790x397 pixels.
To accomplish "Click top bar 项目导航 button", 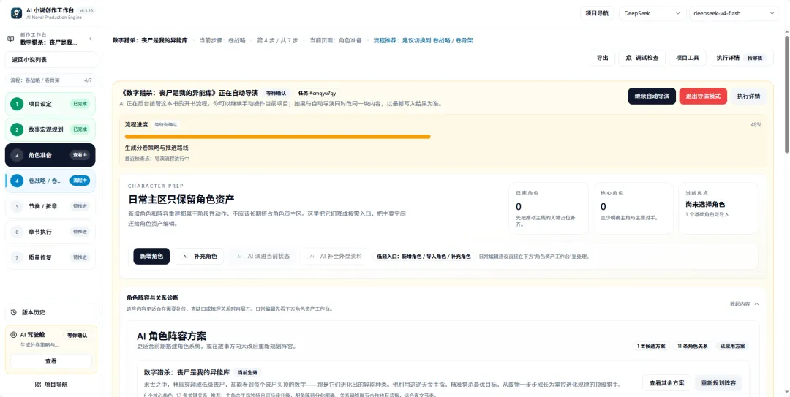I will pyautogui.click(x=597, y=13).
